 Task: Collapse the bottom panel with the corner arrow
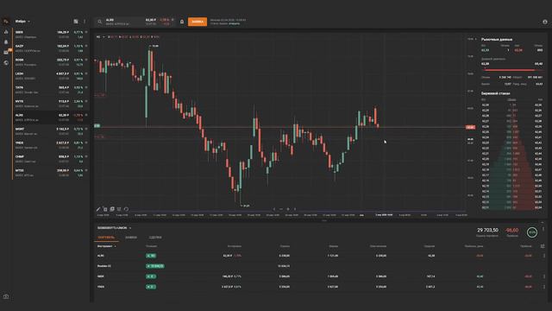coord(543,223)
